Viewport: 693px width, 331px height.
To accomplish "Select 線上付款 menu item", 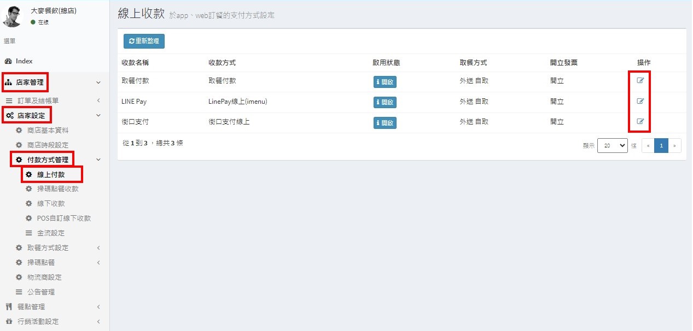I will tap(51, 175).
